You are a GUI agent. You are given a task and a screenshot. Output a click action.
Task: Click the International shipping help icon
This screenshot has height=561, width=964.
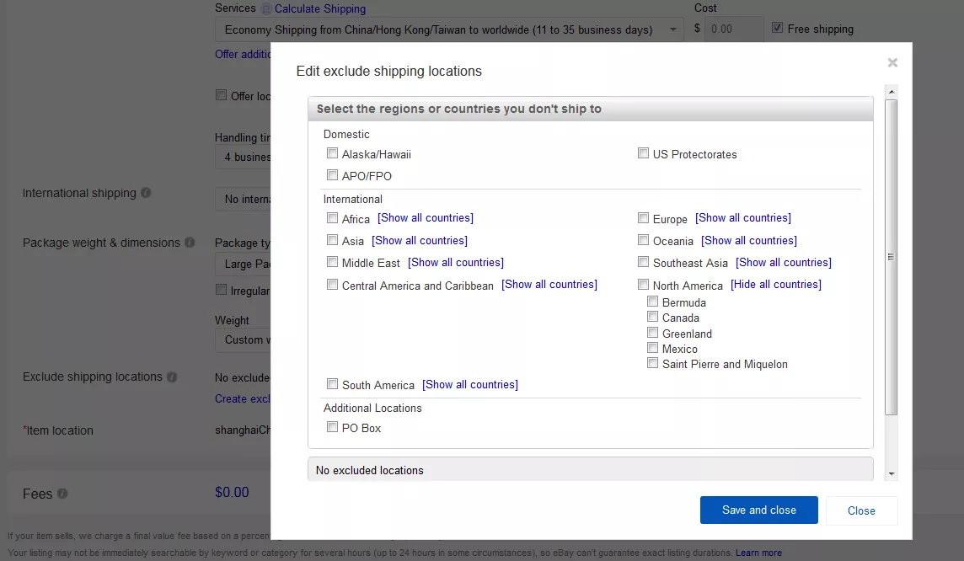[146, 193]
